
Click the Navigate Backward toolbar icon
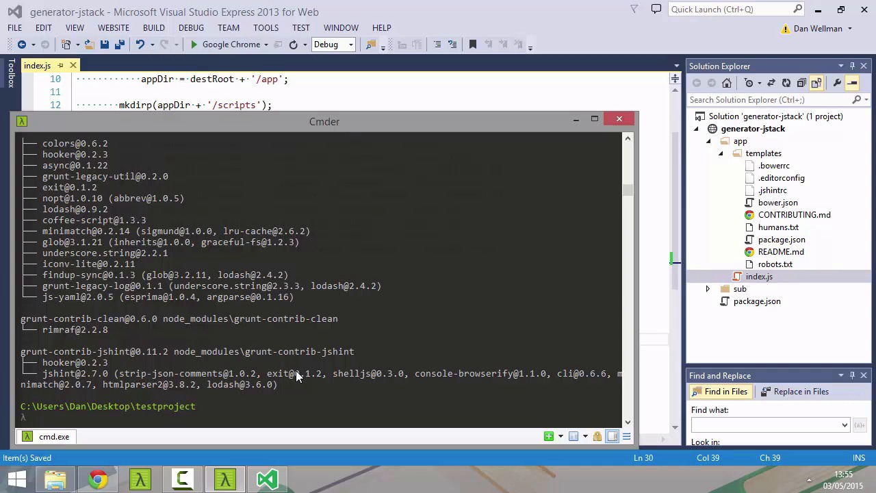coord(22,45)
